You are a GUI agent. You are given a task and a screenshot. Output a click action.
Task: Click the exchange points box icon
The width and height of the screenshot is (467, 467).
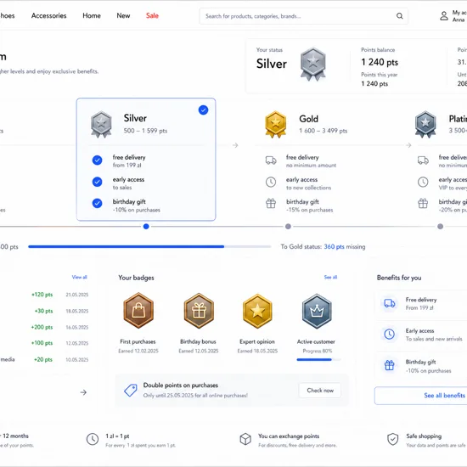coord(245,439)
